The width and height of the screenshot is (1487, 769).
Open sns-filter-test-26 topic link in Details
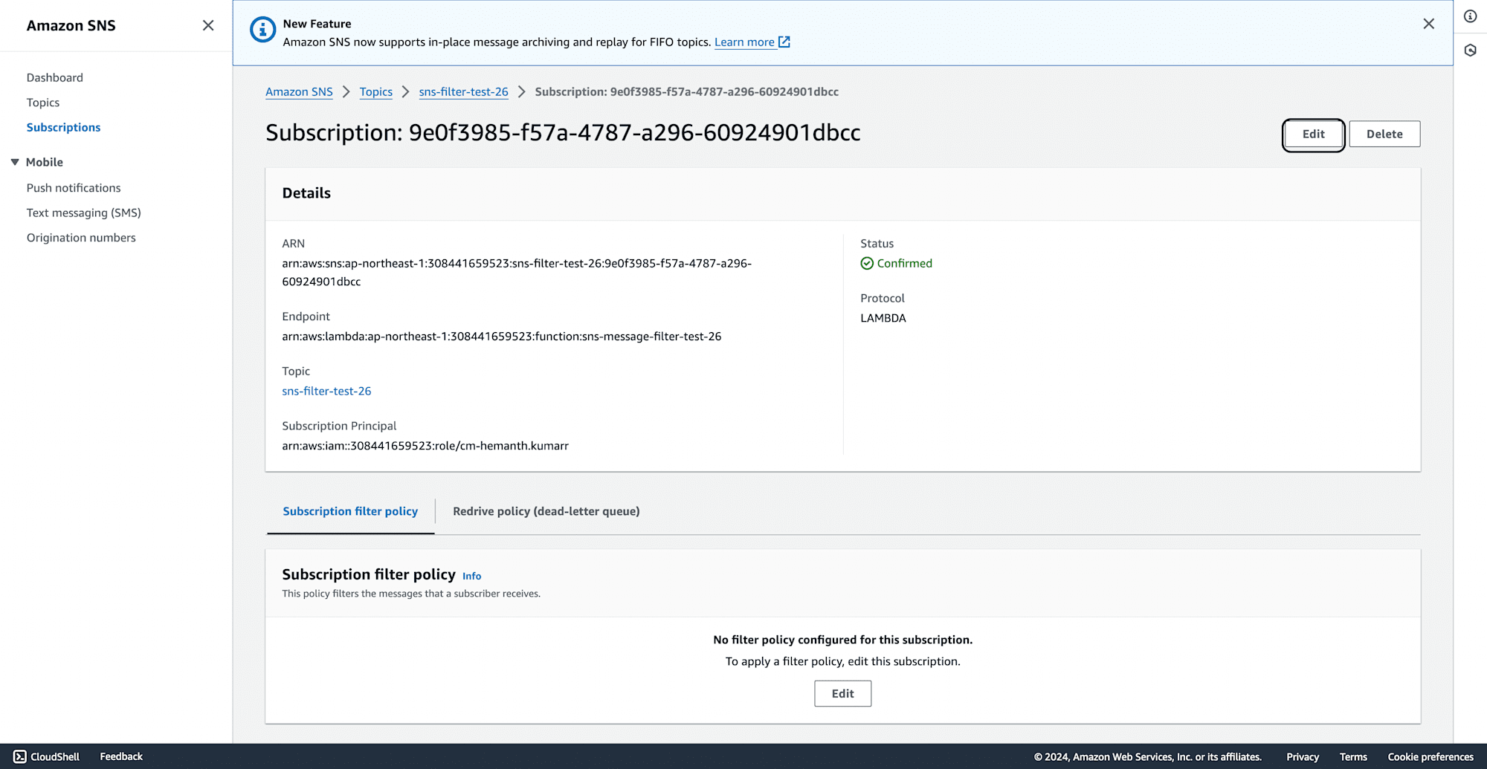pos(326,391)
